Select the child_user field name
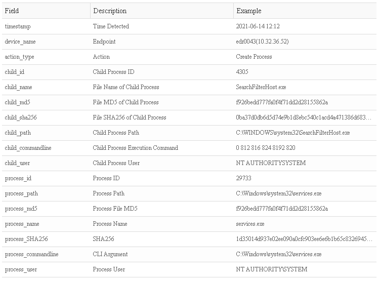378x281 pixels. [x=18, y=163]
